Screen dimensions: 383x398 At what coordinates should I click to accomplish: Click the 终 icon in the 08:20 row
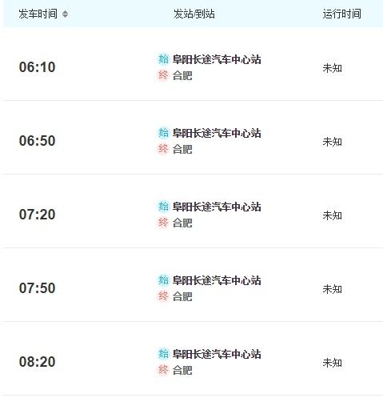click(x=163, y=370)
